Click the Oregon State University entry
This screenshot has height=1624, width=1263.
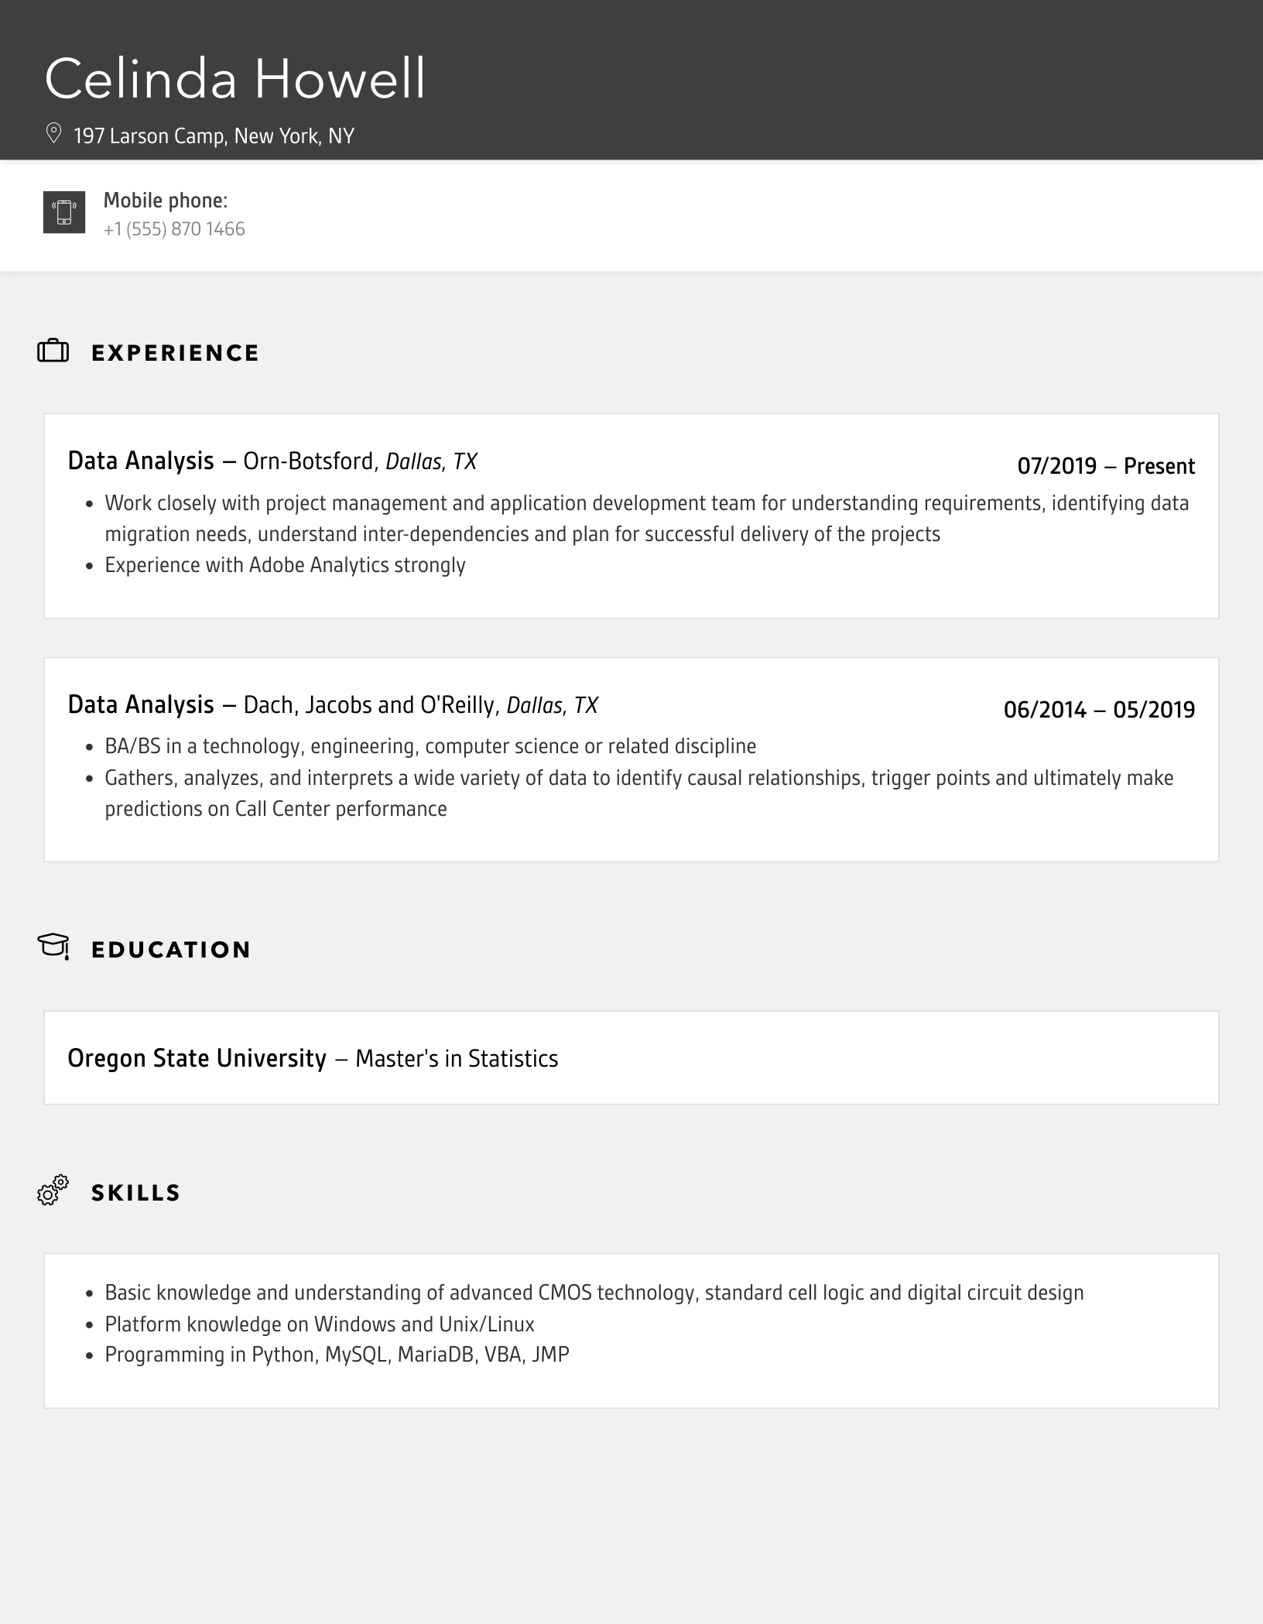click(x=313, y=1058)
